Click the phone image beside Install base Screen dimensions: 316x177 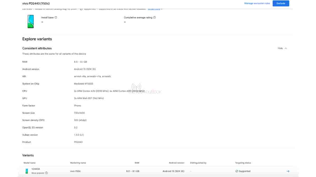pyautogui.click(x=31, y=21)
